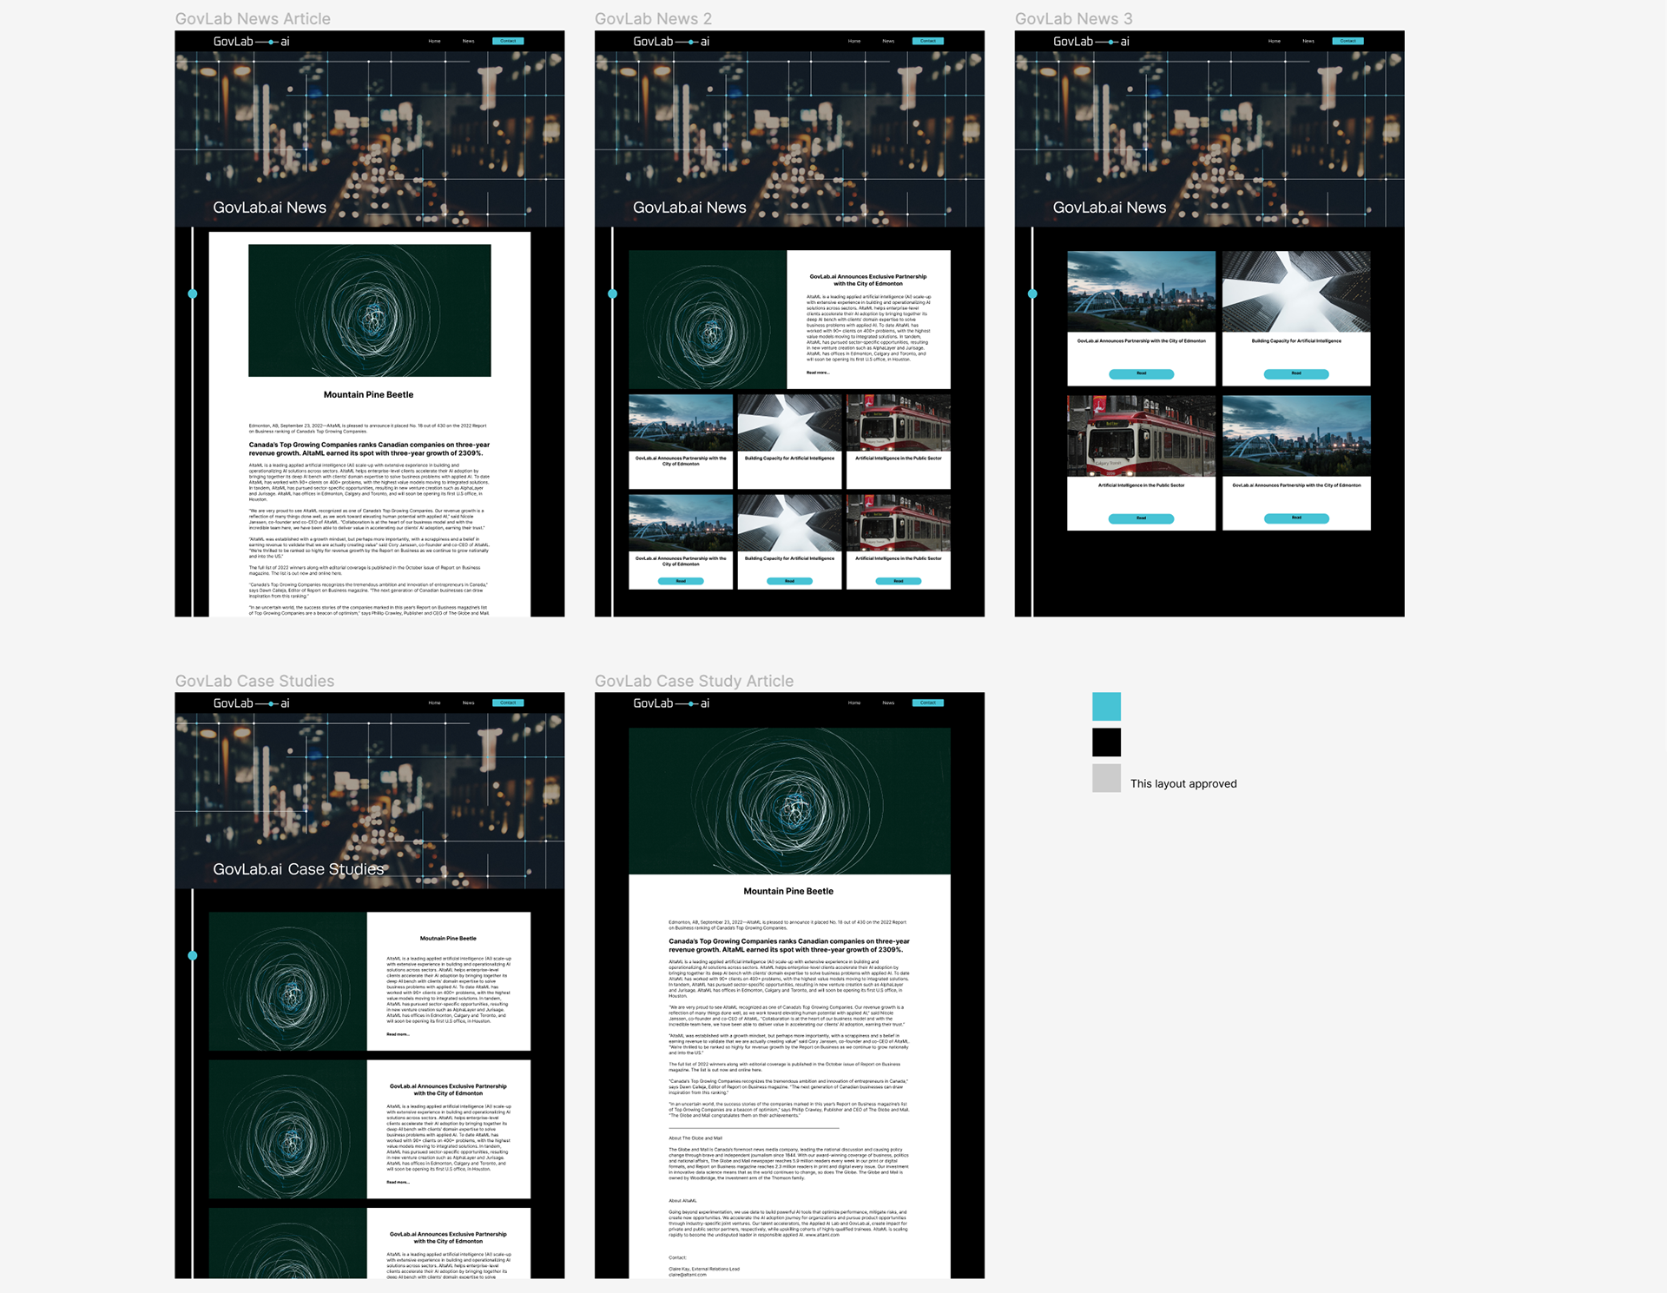Select the 'GovLab News 2' frame title
Image resolution: width=1667 pixels, height=1293 pixels.
[x=653, y=19]
